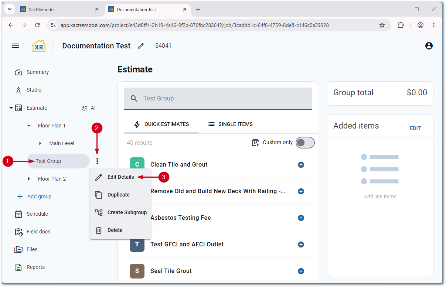
Task: View site information icon in address bar
Action: point(53,25)
